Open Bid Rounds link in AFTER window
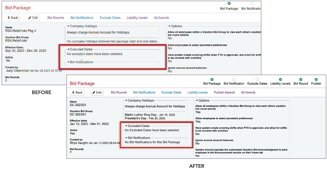 click(x=119, y=92)
